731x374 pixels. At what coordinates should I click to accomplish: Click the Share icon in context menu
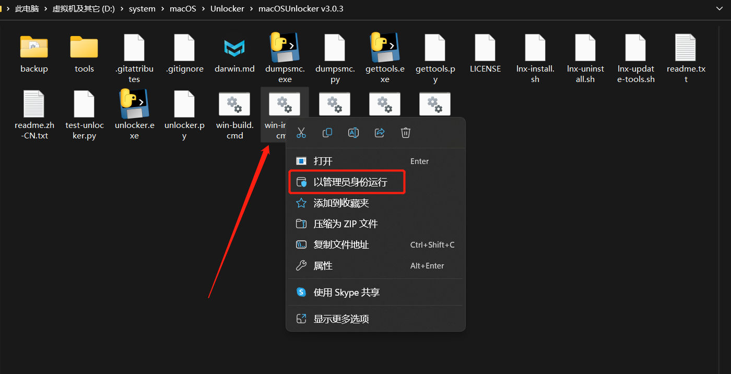click(x=380, y=133)
